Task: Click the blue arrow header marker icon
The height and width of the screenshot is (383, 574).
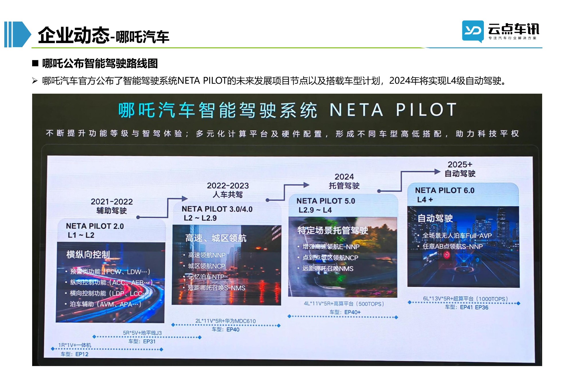Action: (x=18, y=34)
